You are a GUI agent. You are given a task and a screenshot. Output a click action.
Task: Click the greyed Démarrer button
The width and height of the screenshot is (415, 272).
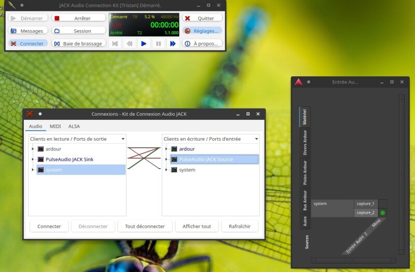(28, 18)
